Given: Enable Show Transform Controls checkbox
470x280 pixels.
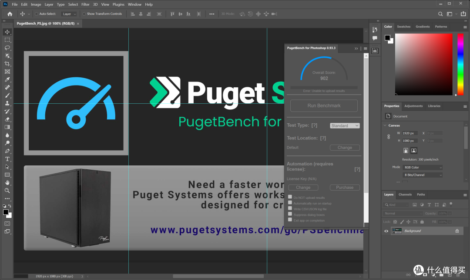Looking at the screenshot, I should (x=84, y=14).
